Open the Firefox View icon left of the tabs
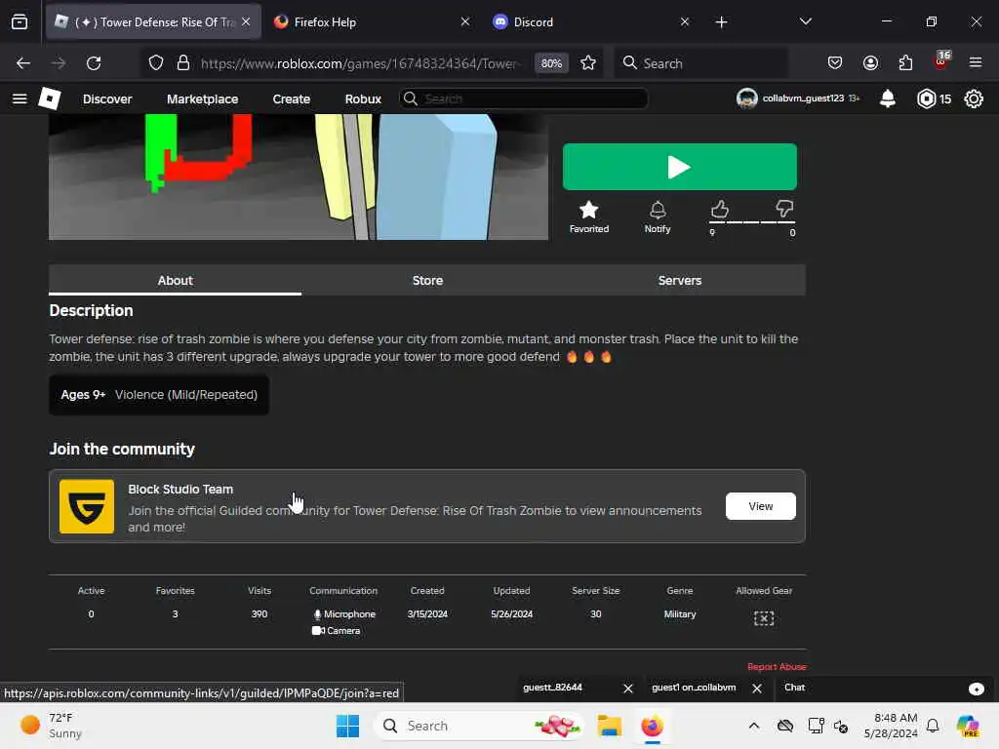This screenshot has width=999, height=749. tap(20, 21)
